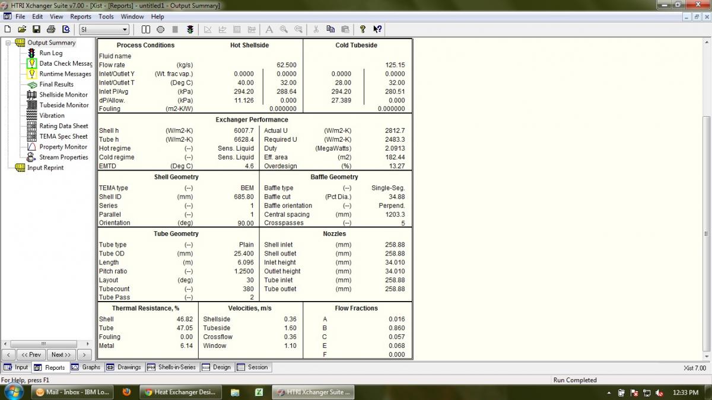The image size is (712, 400).
Task: Click the main window vertical scrollbar thumb
Action: (x=707, y=233)
